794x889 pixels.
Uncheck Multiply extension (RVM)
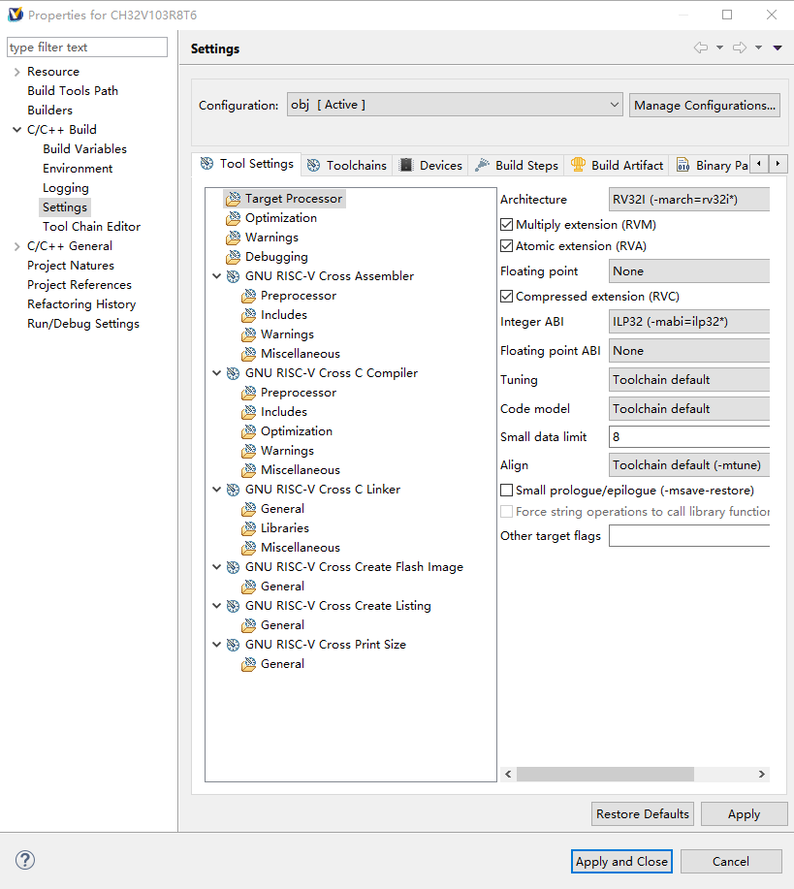(506, 221)
